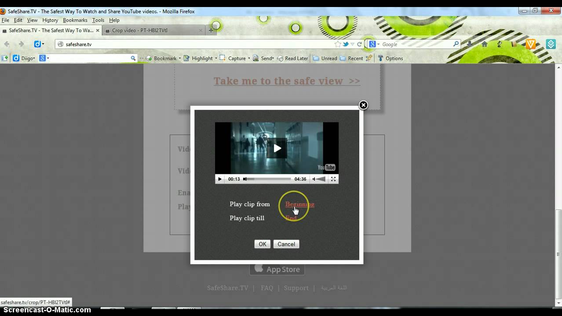
Task: Open the FAQ footer link
Action: [267, 288]
